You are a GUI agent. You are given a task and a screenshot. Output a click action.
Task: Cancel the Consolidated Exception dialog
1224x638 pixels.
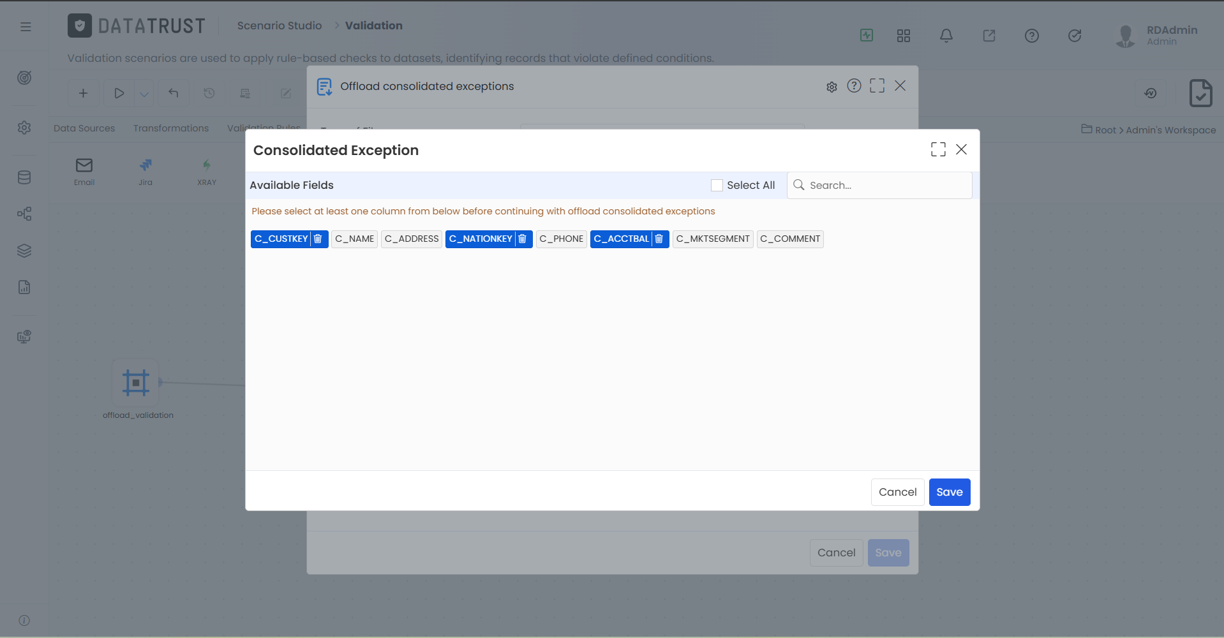point(897,492)
